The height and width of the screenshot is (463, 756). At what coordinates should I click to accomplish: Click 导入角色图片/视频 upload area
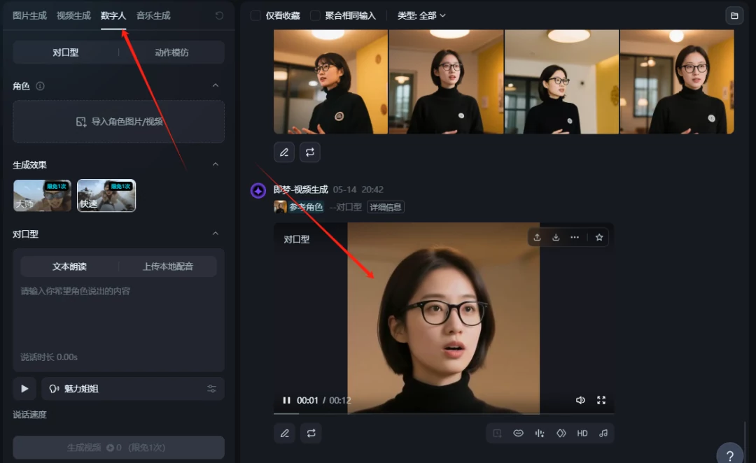pyautogui.click(x=118, y=122)
